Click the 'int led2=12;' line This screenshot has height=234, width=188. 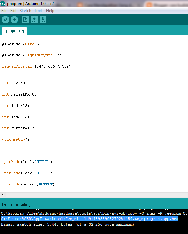pyautogui.click(x=16, y=117)
